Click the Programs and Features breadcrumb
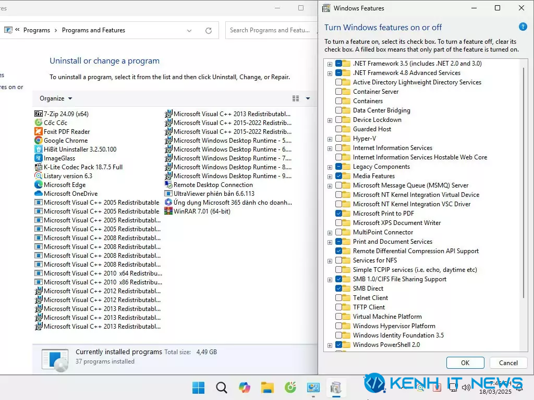The image size is (534, 400). click(93, 30)
